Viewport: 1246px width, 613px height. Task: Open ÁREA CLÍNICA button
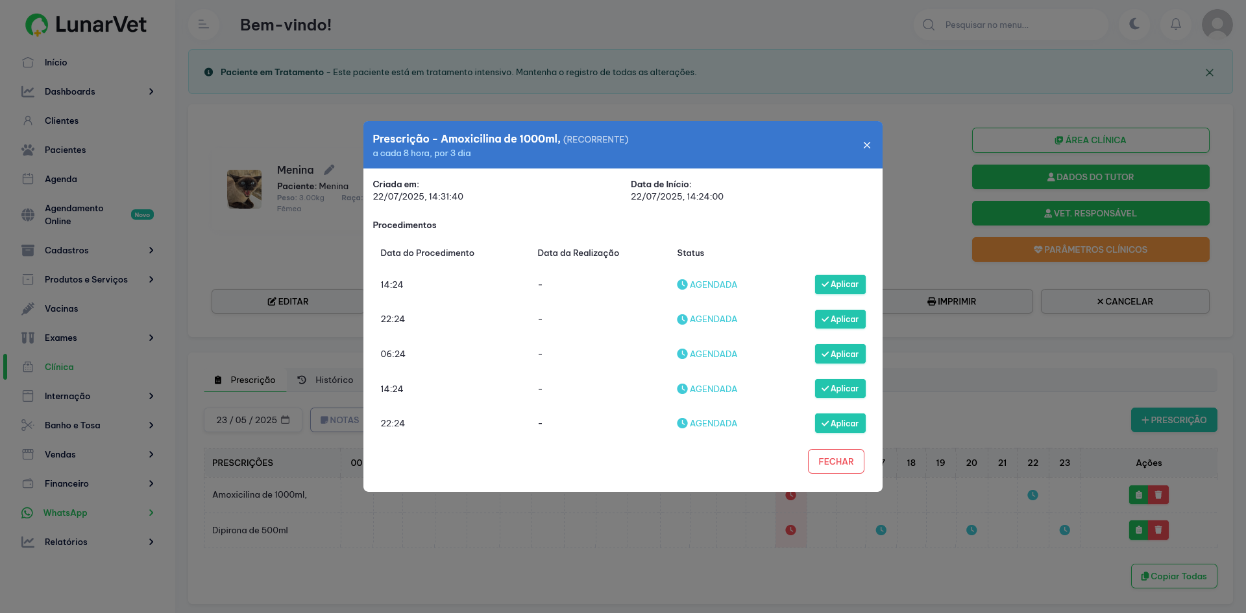pyautogui.click(x=1090, y=140)
